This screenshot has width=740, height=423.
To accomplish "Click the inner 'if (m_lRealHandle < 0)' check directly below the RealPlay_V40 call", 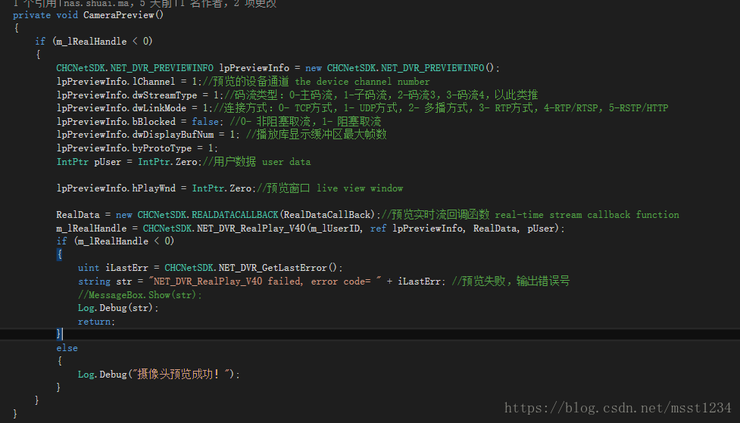I will click(x=115, y=241).
